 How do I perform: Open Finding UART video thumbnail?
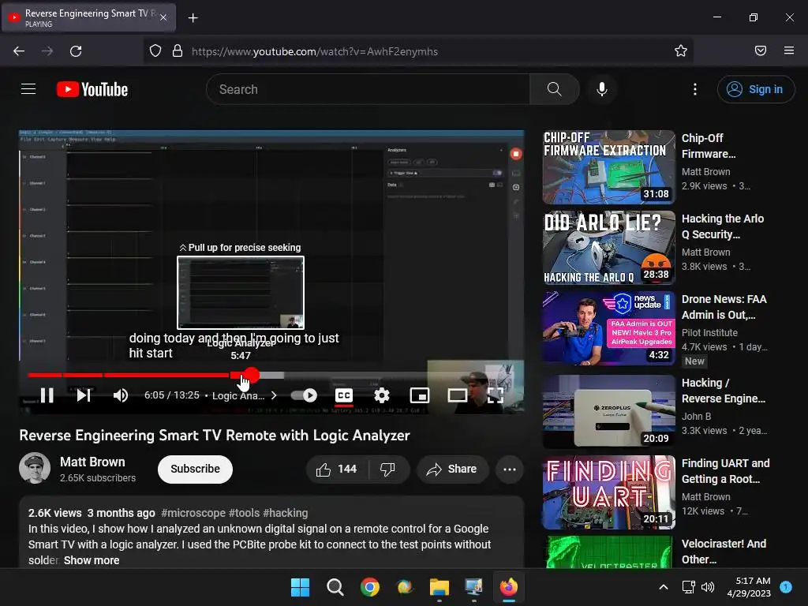pyautogui.click(x=608, y=492)
